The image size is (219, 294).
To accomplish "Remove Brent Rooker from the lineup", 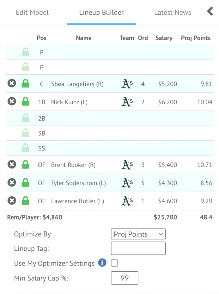I will point(11,165).
